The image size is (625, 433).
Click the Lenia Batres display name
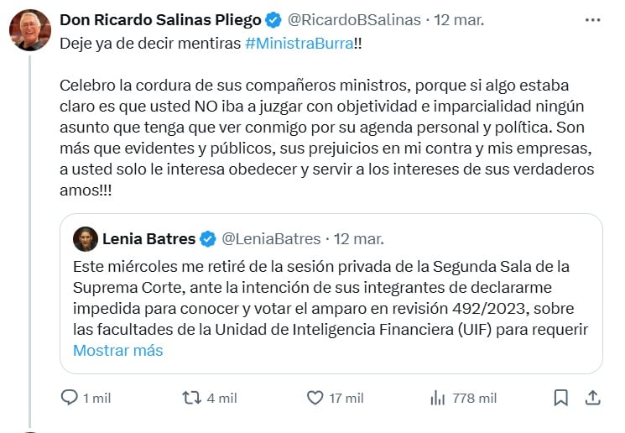pyautogui.click(x=148, y=239)
